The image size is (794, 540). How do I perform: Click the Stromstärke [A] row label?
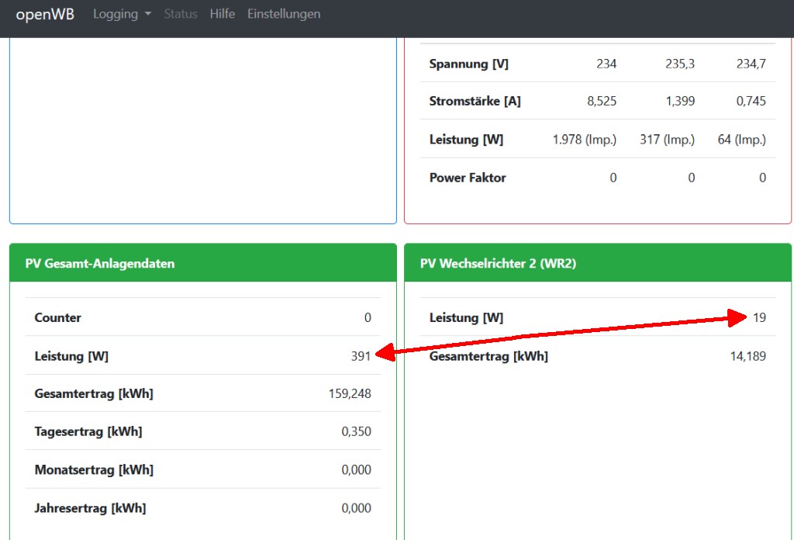(x=475, y=101)
